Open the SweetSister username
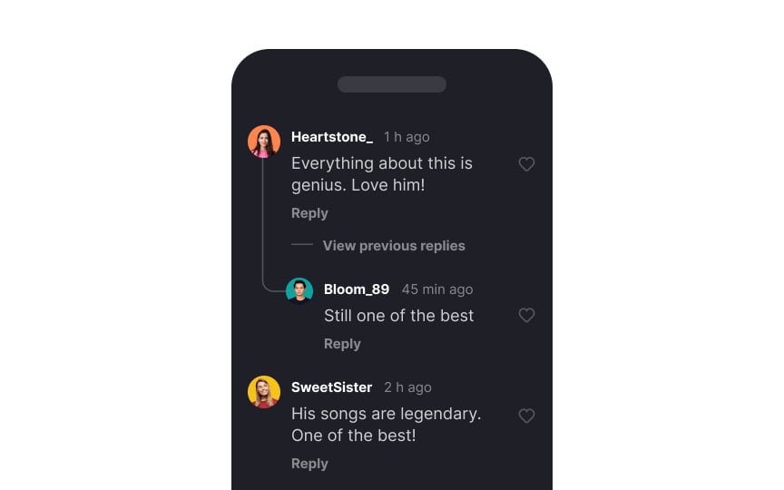 (331, 387)
